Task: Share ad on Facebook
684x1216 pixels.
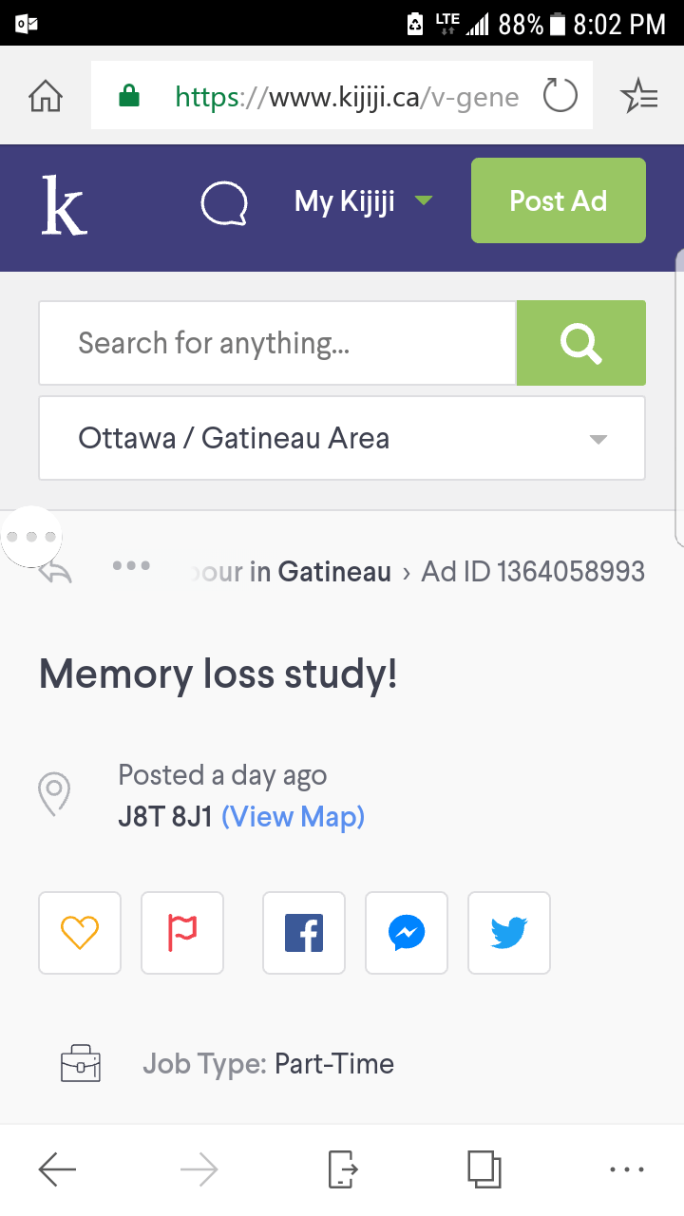Action: click(x=304, y=933)
